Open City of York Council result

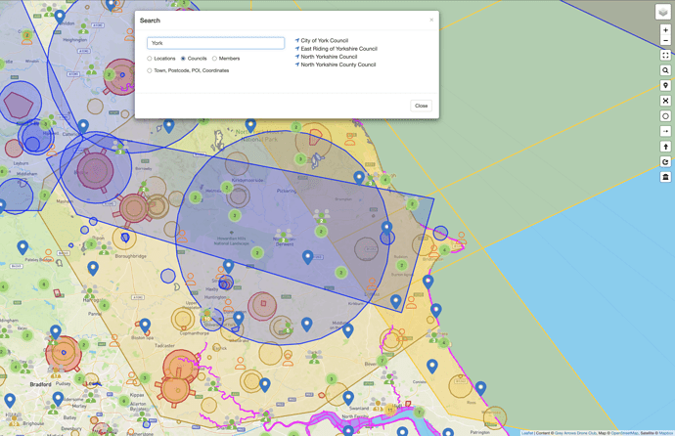coord(324,41)
